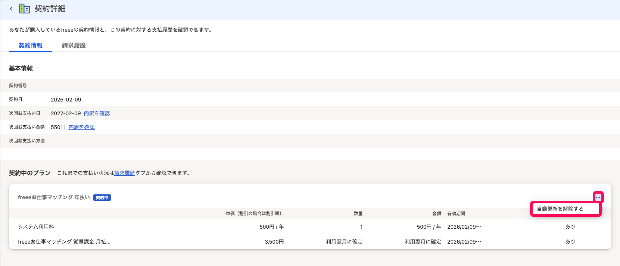
Task: Click the unit price 3,500円
Action: click(x=274, y=242)
